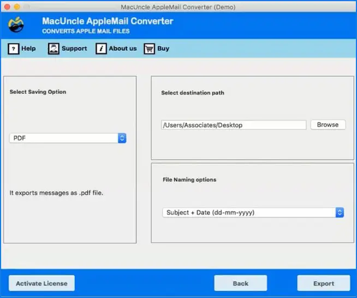
Task: Click the destination path text field
Action: pos(234,125)
